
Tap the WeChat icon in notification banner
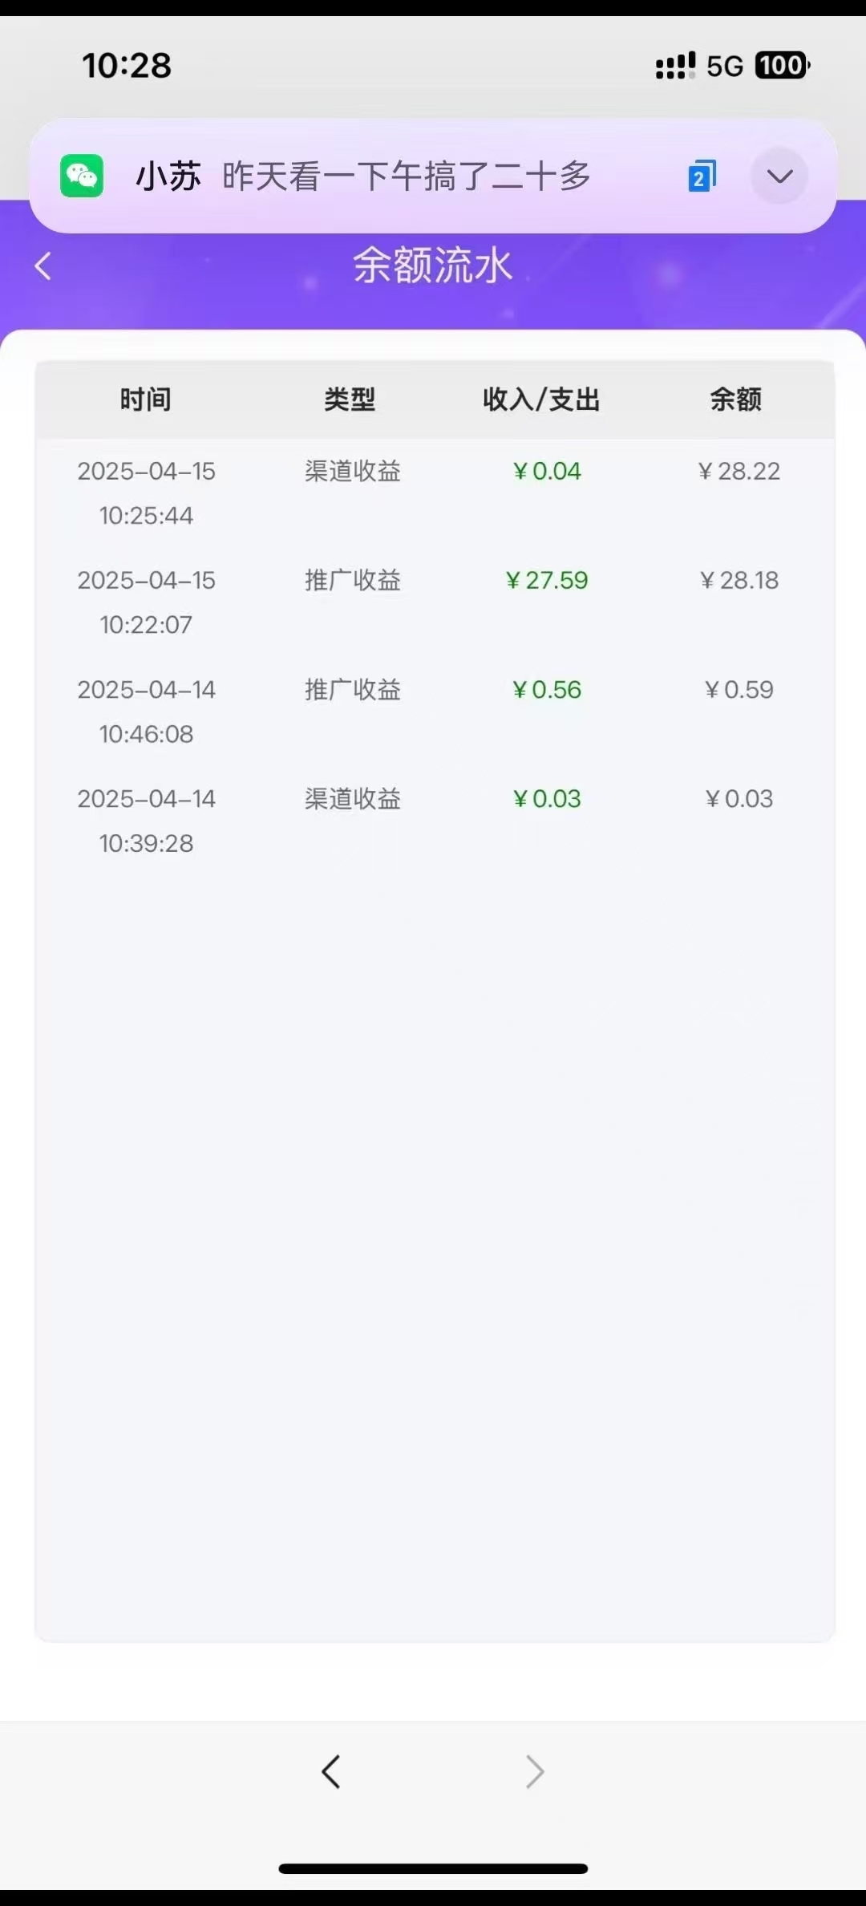coord(82,176)
